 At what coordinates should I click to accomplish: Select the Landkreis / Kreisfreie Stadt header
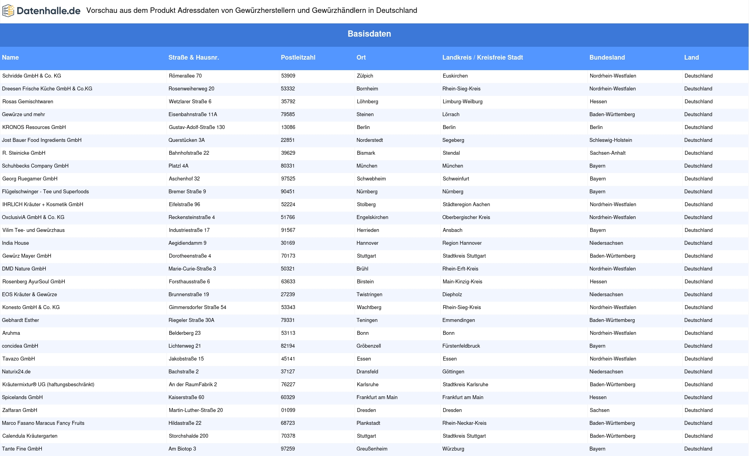point(483,57)
